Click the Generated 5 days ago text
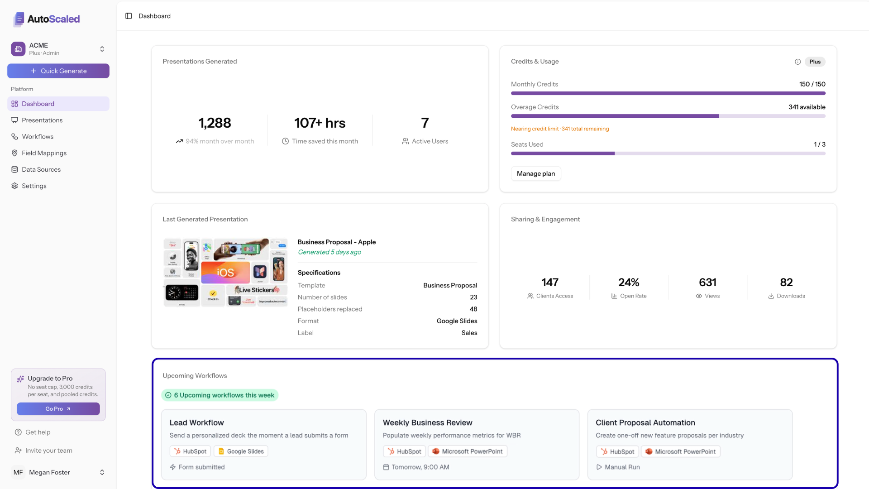The width and height of the screenshot is (869, 489). tap(329, 252)
